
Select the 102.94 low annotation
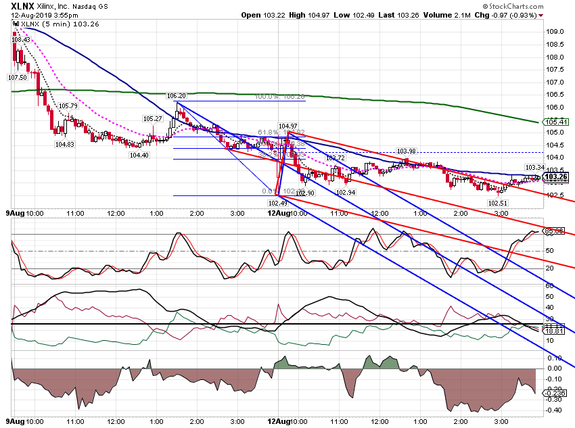[346, 193]
